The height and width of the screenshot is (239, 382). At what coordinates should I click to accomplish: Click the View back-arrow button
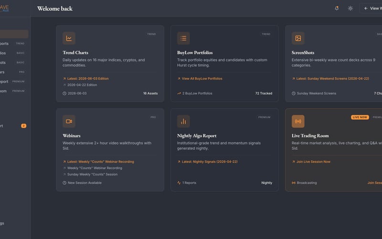(371, 8)
